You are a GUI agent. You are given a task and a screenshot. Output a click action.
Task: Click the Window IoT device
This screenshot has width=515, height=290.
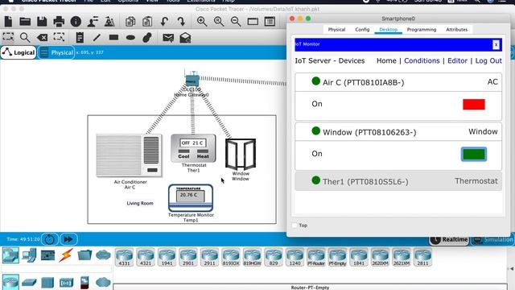pos(241,154)
